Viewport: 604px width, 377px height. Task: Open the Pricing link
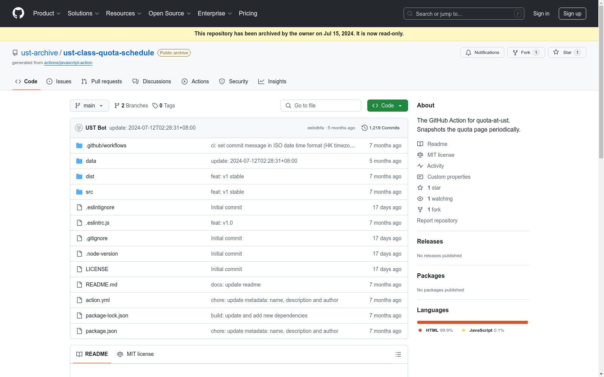[248, 13]
